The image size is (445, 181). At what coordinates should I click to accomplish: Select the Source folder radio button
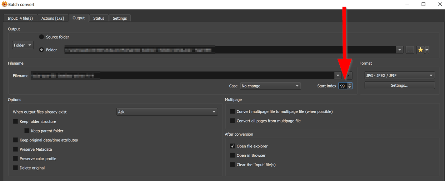point(41,37)
